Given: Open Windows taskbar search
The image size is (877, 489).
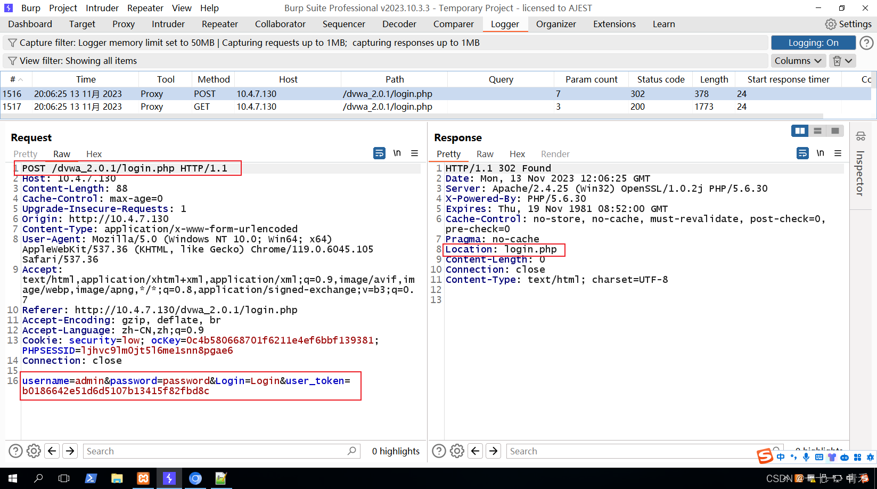Looking at the screenshot, I should click(38, 478).
